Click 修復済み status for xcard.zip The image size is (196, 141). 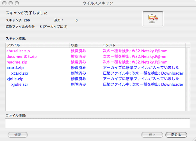(78, 68)
